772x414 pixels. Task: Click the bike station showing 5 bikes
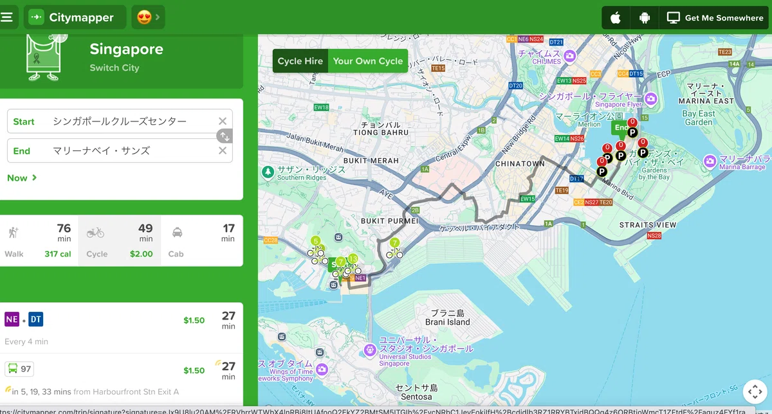point(315,248)
